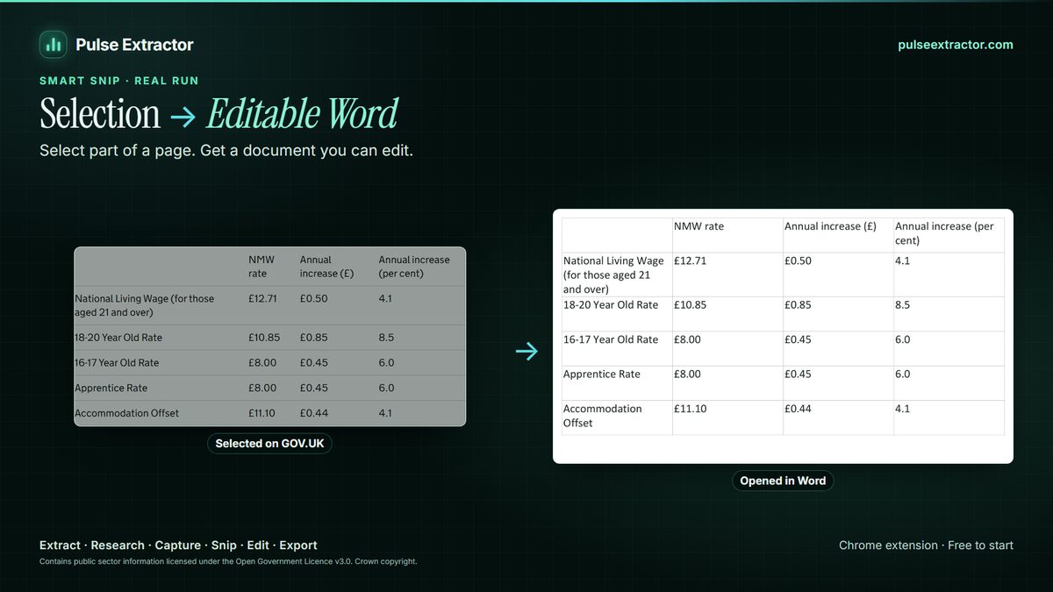
Task: Click 8.5 in the Word document table
Action: tap(903, 305)
